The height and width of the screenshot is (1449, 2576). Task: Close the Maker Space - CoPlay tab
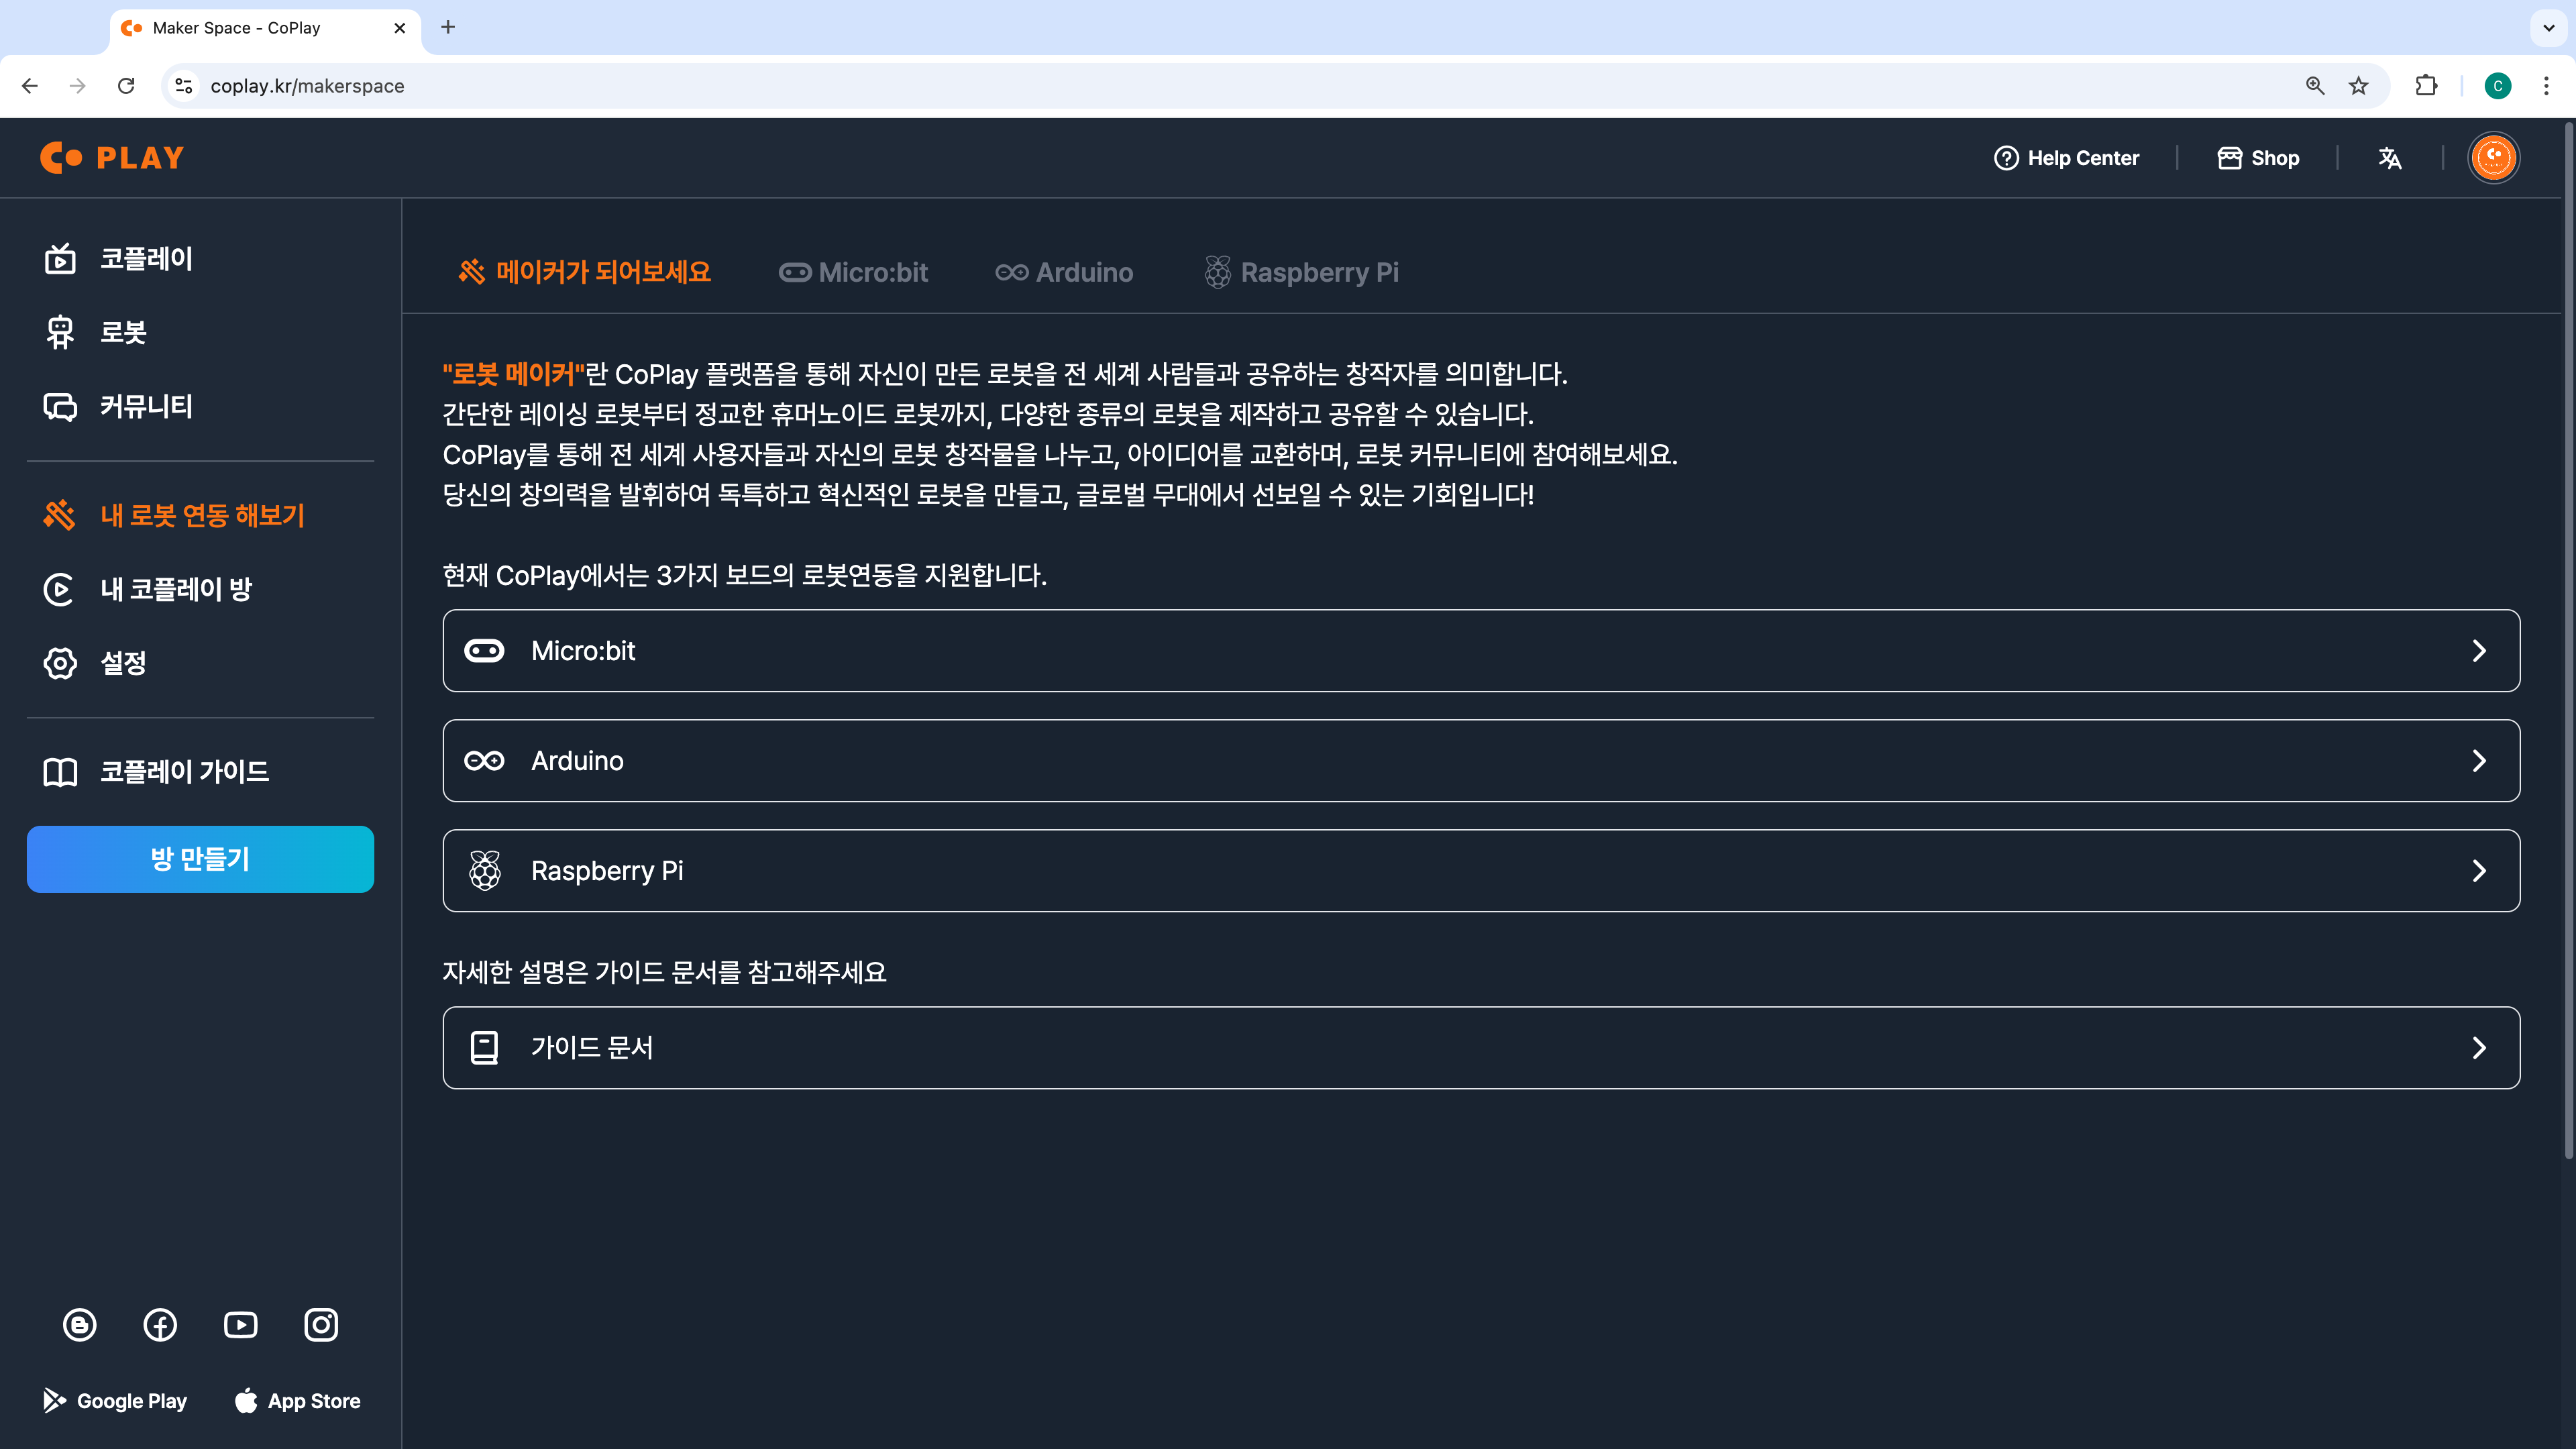(400, 28)
